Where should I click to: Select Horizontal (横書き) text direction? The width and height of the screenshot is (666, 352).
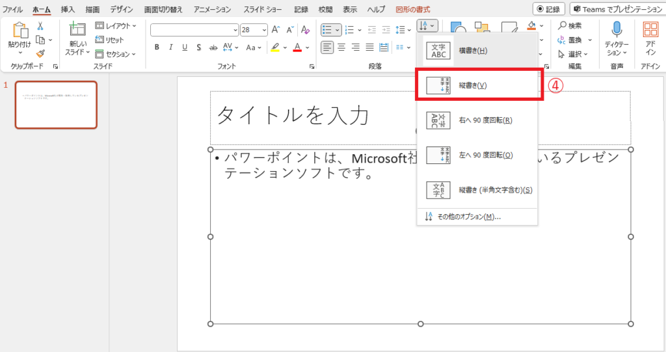click(477, 51)
